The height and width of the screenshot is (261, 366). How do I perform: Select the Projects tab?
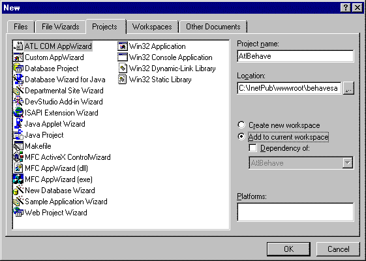[104, 26]
